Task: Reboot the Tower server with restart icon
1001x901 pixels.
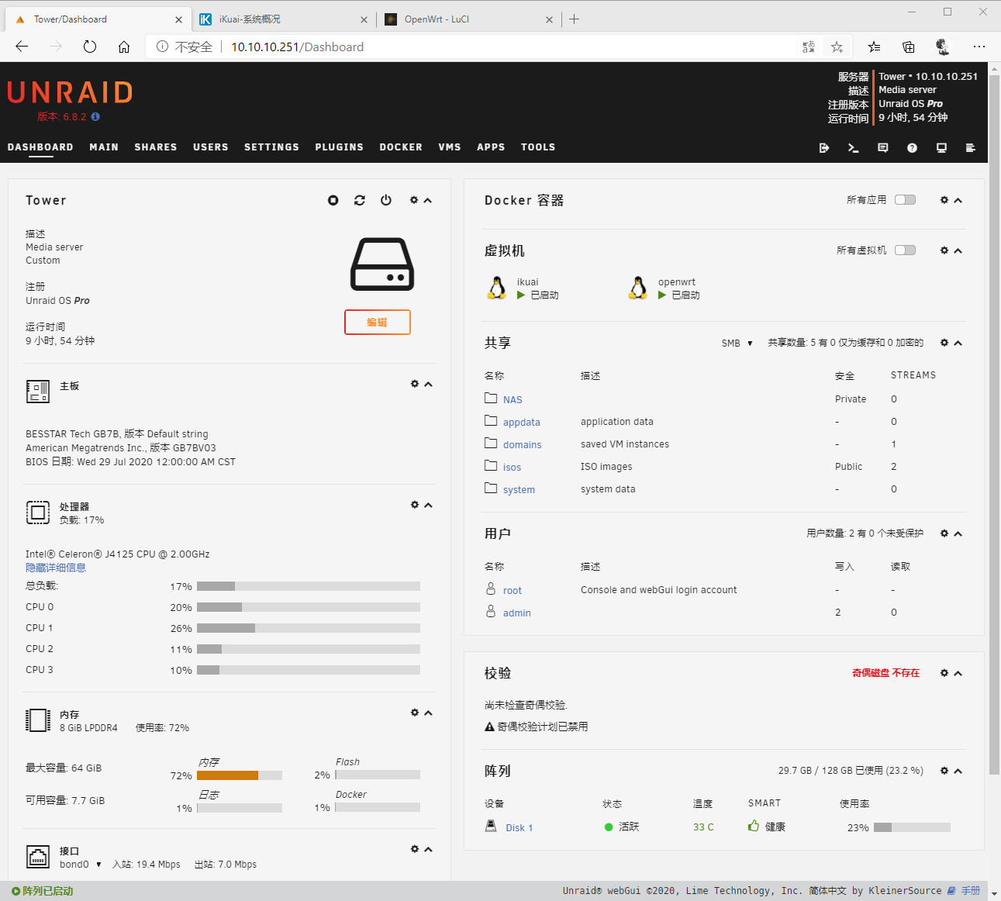Action: (360, 200)
